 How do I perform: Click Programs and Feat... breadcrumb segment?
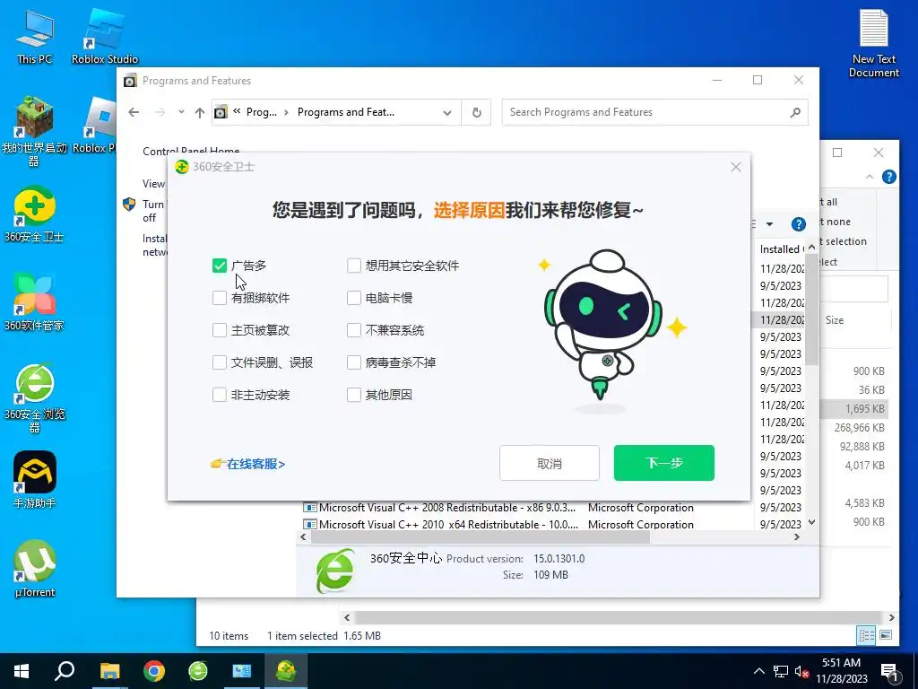(x=345, y=112)
